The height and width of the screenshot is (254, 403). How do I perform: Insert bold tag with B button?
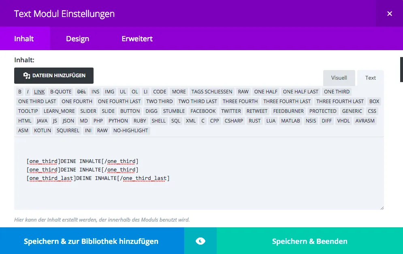20,92
